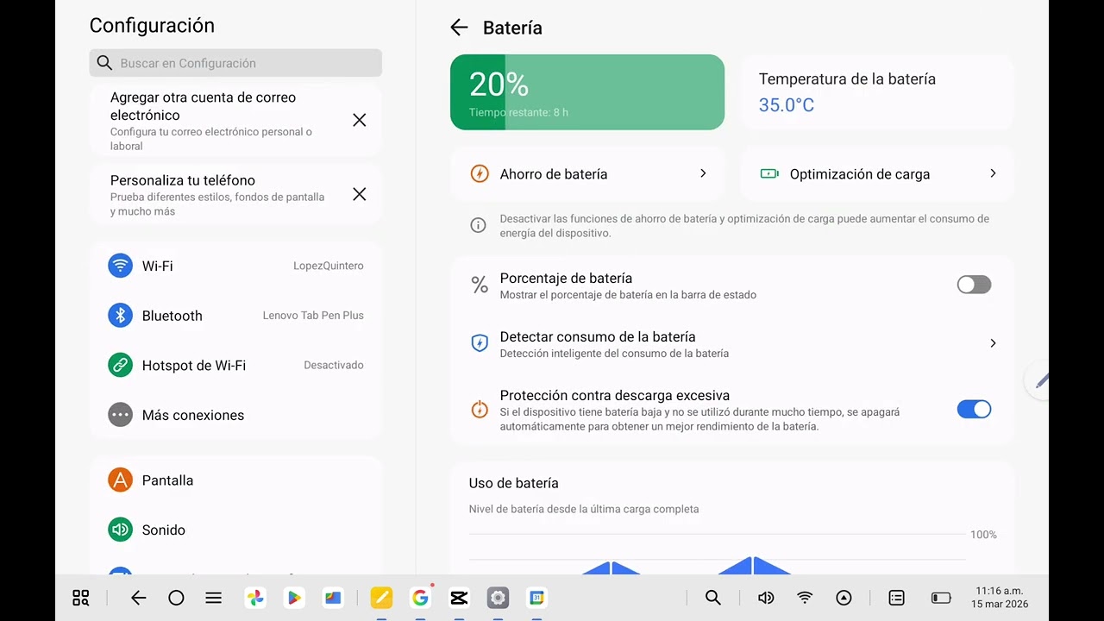Click the Hotspot de Wi-Fi link icon
1104x621 pixels.
point(120,365)
